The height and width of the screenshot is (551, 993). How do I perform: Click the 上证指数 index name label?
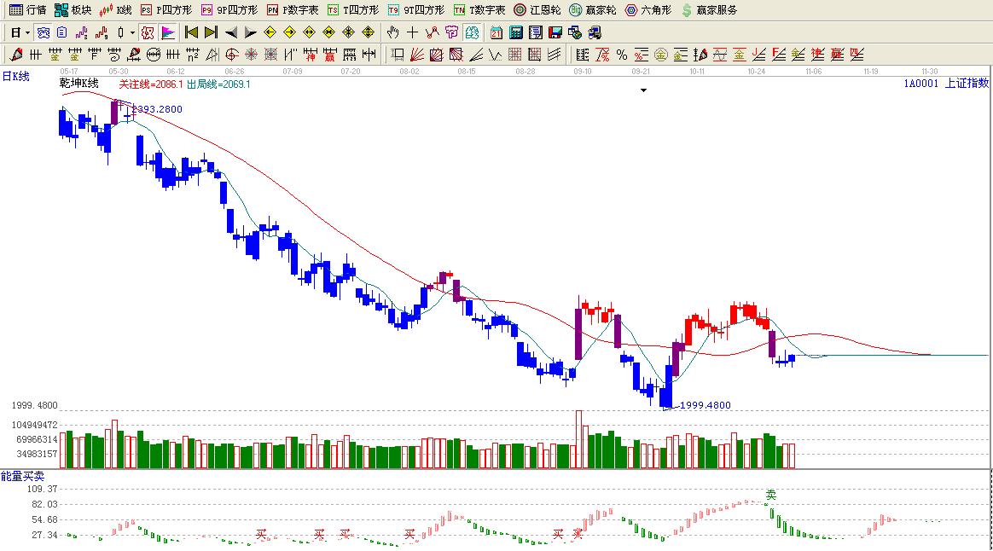coord(967,83)
